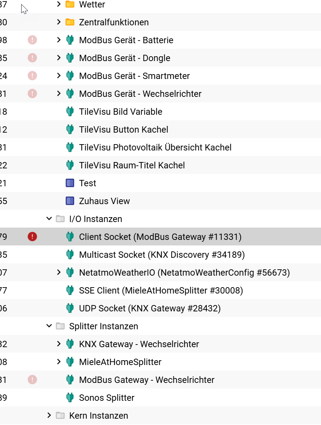The width and height of the screenshot is (321, 425).
Task: Select UDP Socket (KNX Gateway #28432)
Action: (150, 308)
